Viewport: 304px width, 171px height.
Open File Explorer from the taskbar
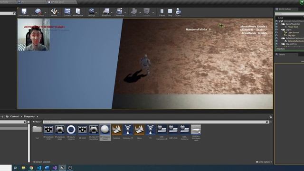23,168
